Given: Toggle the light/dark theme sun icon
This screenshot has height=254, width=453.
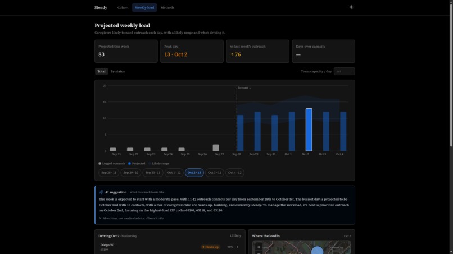Looking at the screenshot, I should coord(351,7).
